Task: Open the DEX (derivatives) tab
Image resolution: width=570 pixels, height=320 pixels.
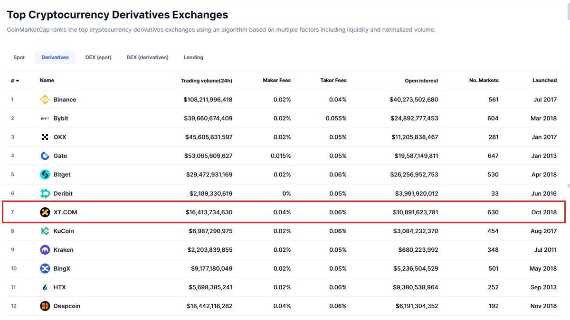Action: coord(147,57)
